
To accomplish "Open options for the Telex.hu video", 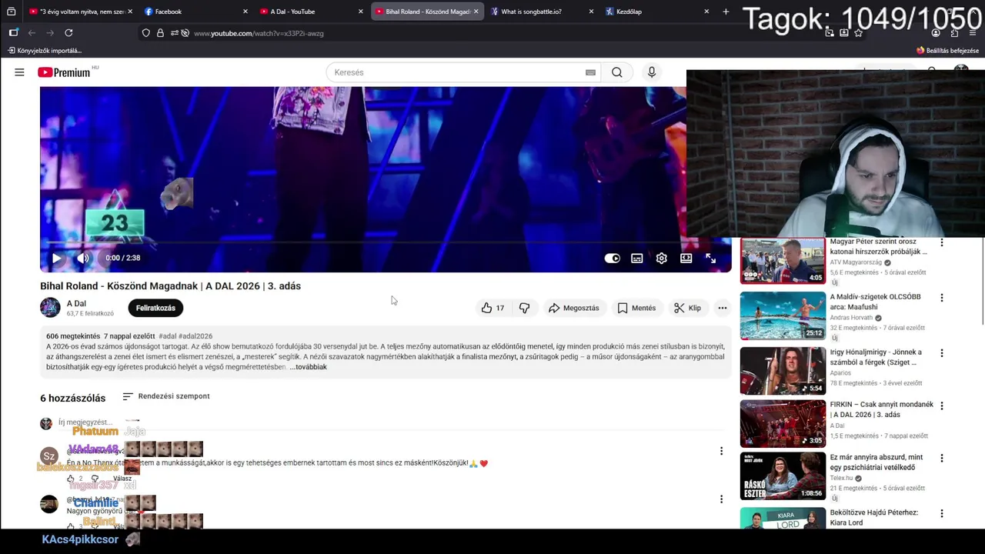I will pos(941,458).
